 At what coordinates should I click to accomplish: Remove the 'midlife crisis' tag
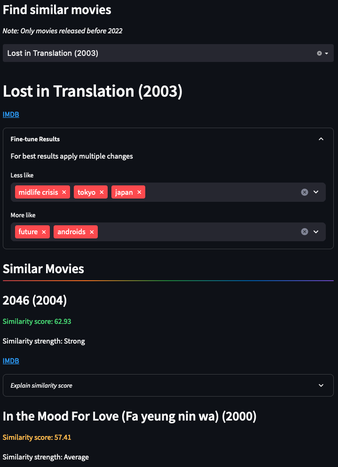point(64,192)
